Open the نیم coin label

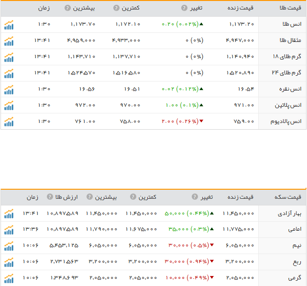(x=297, y=245)
